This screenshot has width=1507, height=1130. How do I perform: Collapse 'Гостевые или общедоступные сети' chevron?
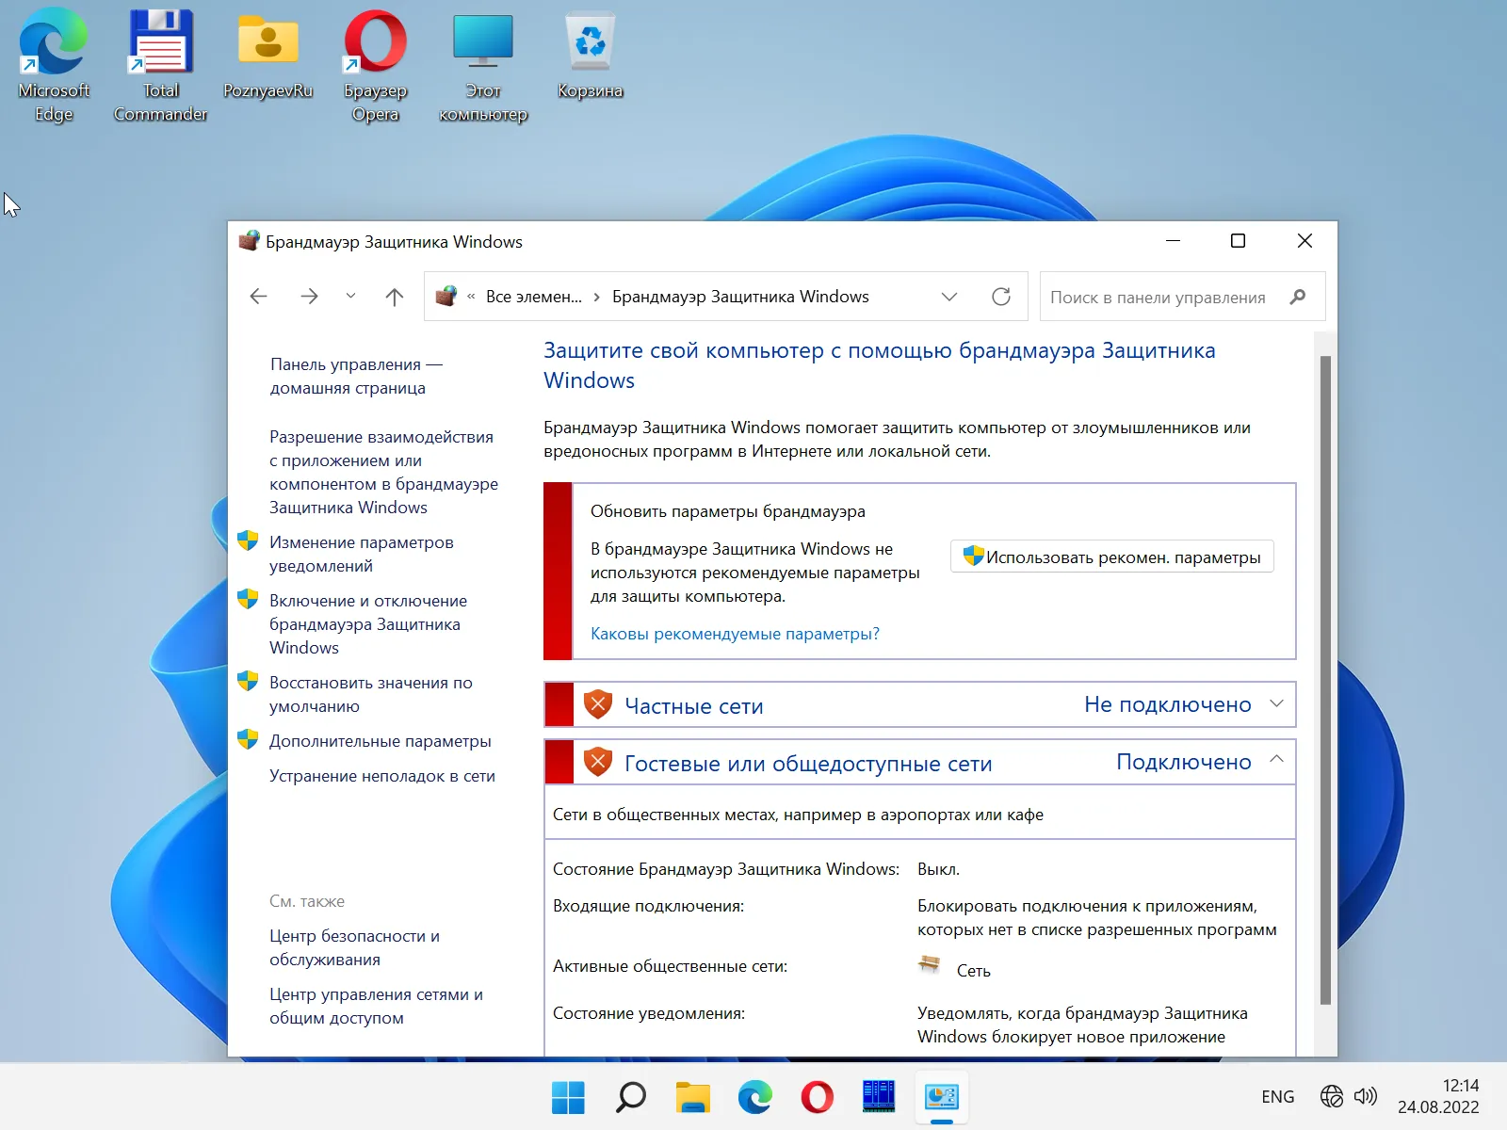(x=1276, y=759)
